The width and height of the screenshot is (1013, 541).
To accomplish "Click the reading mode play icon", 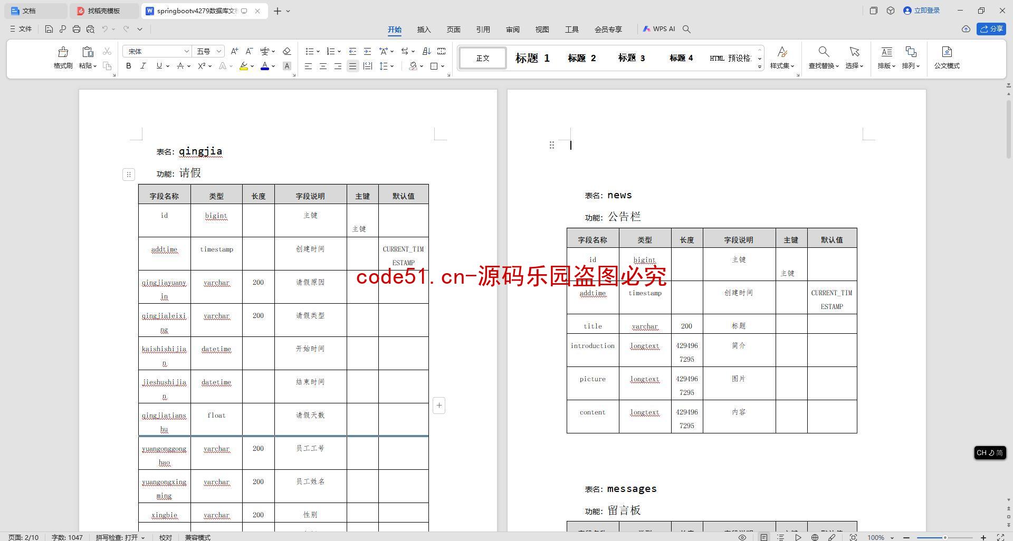I will point(798,537).
